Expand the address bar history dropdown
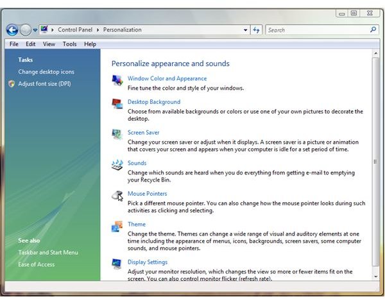 [246, 30]
